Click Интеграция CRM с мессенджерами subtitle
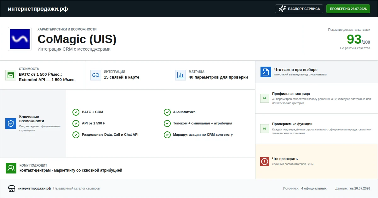 coord(74,49)
